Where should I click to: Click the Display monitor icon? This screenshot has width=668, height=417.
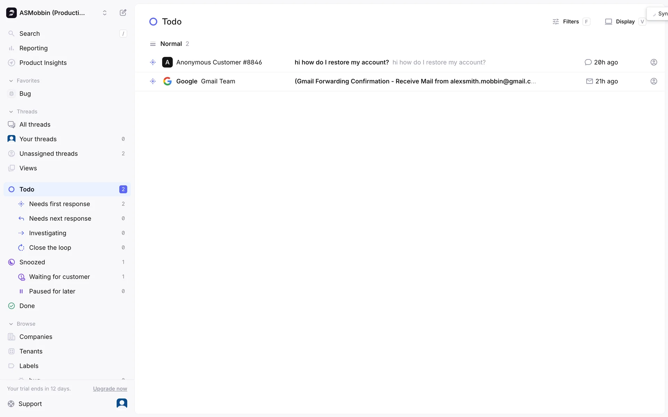[608, 22]
